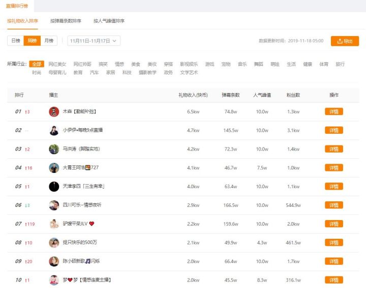Click avatar of streamer 木森

tap(54, 112)
